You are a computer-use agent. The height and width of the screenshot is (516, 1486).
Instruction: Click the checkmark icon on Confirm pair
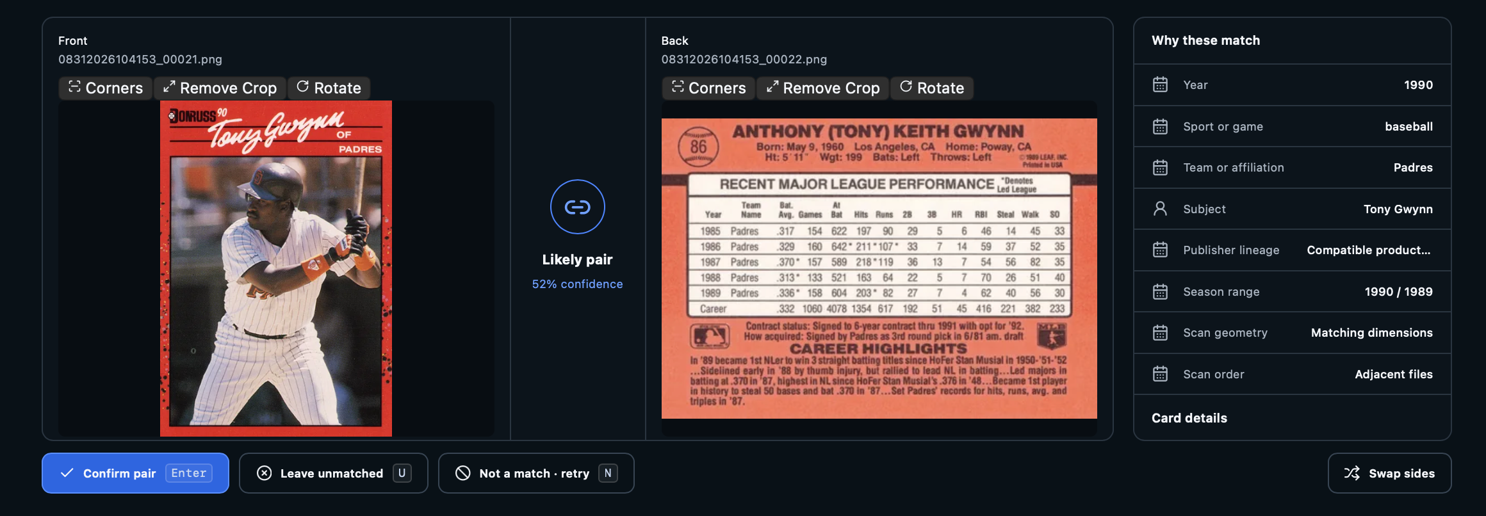(67, 473)
